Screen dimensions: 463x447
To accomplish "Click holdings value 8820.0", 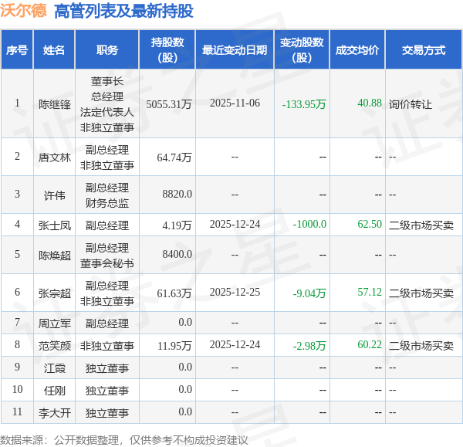I will click(x=177, y=194).
